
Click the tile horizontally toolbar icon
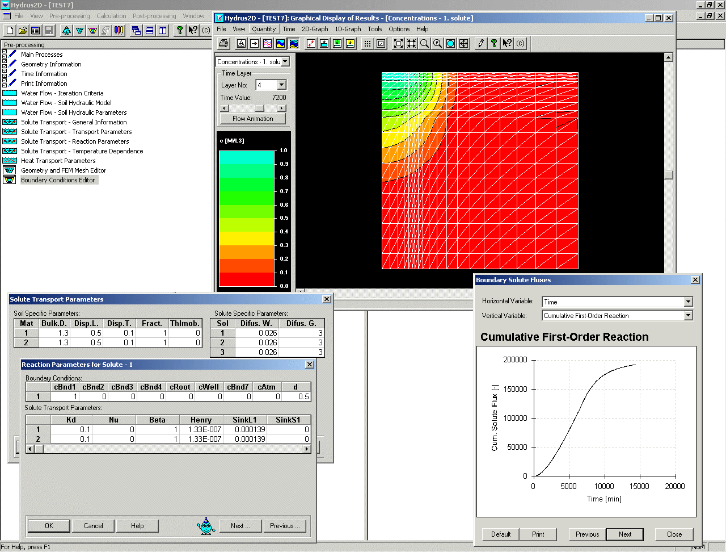(149, 30)
